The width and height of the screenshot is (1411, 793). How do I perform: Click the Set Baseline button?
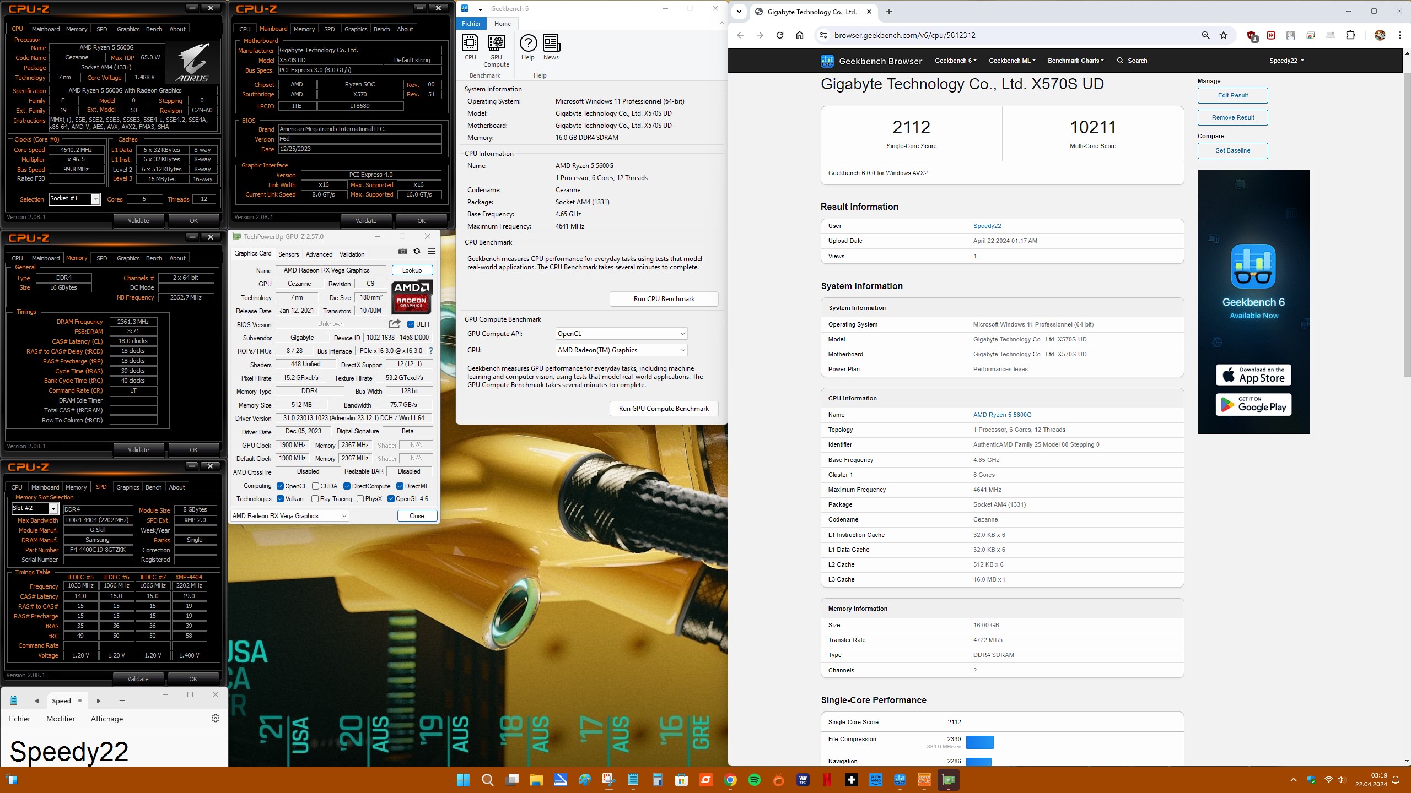pos(1232,150)
